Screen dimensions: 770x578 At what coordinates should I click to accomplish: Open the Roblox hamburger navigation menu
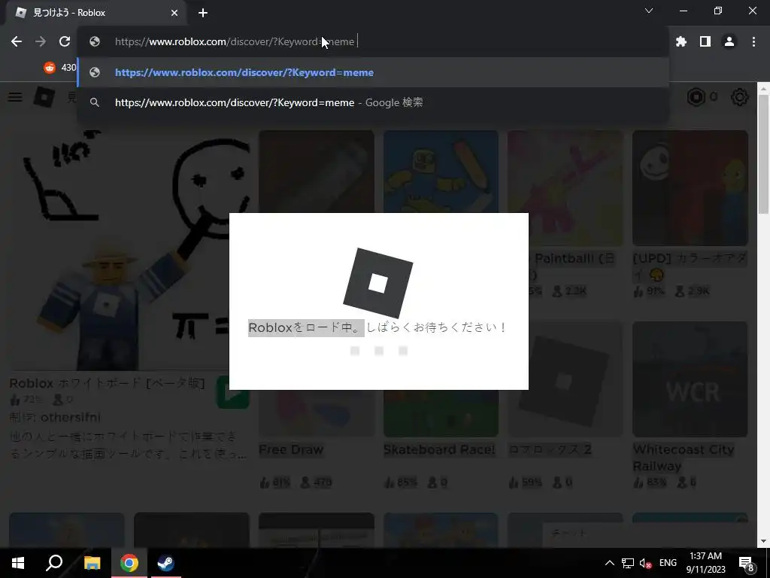(15, 97)
